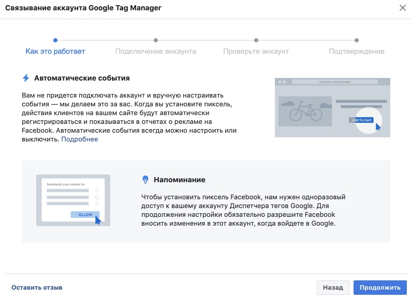
Task: Click the paragraph starting Чтобы установить пиксель Facebook
Action: point(243,210)
